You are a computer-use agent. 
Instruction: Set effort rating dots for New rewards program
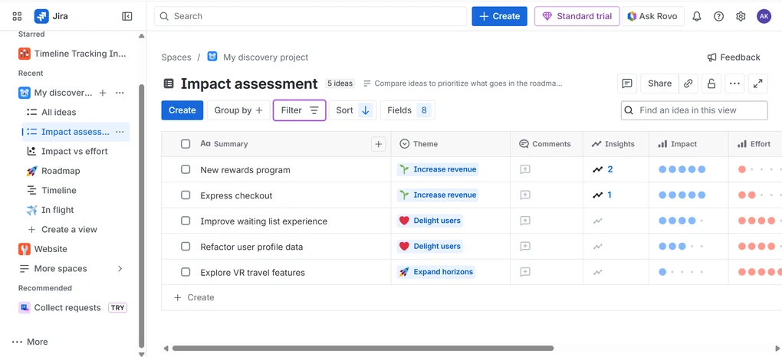(760, 169)
